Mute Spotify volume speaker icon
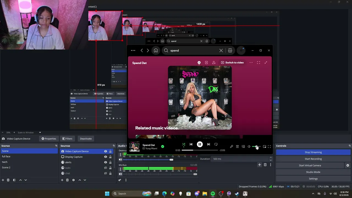352x198 pixels. [x=249, y=147]
